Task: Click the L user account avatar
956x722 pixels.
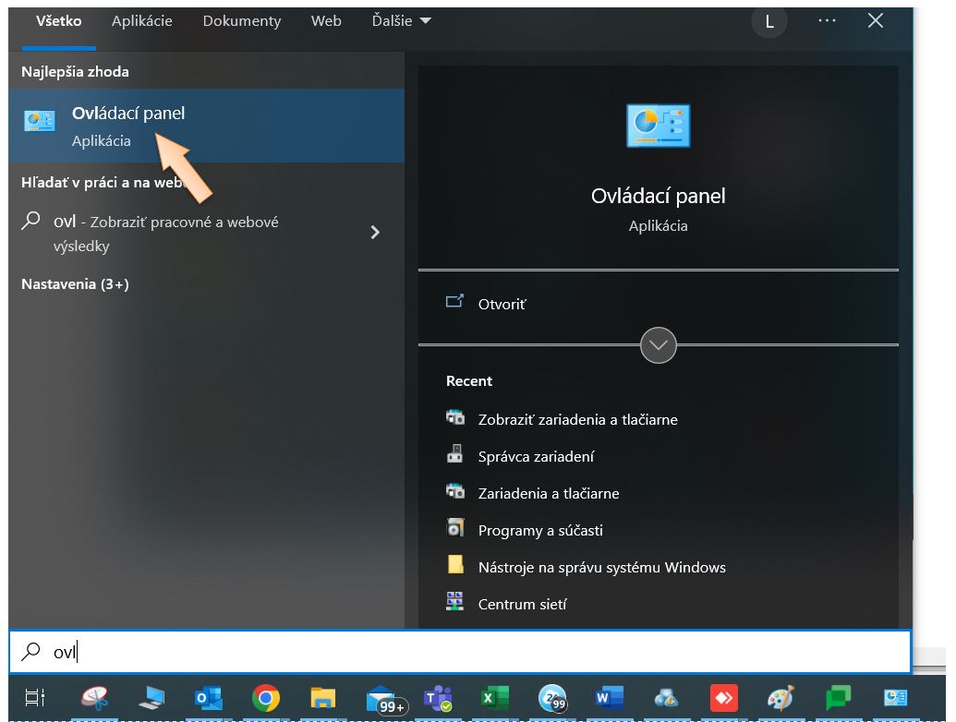Action: click(x=769, y=21)
